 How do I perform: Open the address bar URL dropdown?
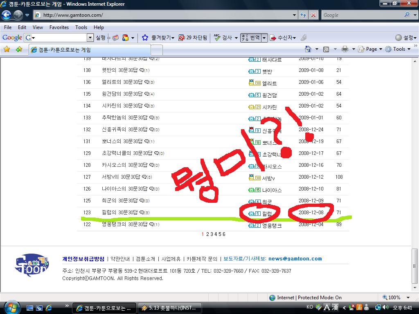tap(294, 15)
